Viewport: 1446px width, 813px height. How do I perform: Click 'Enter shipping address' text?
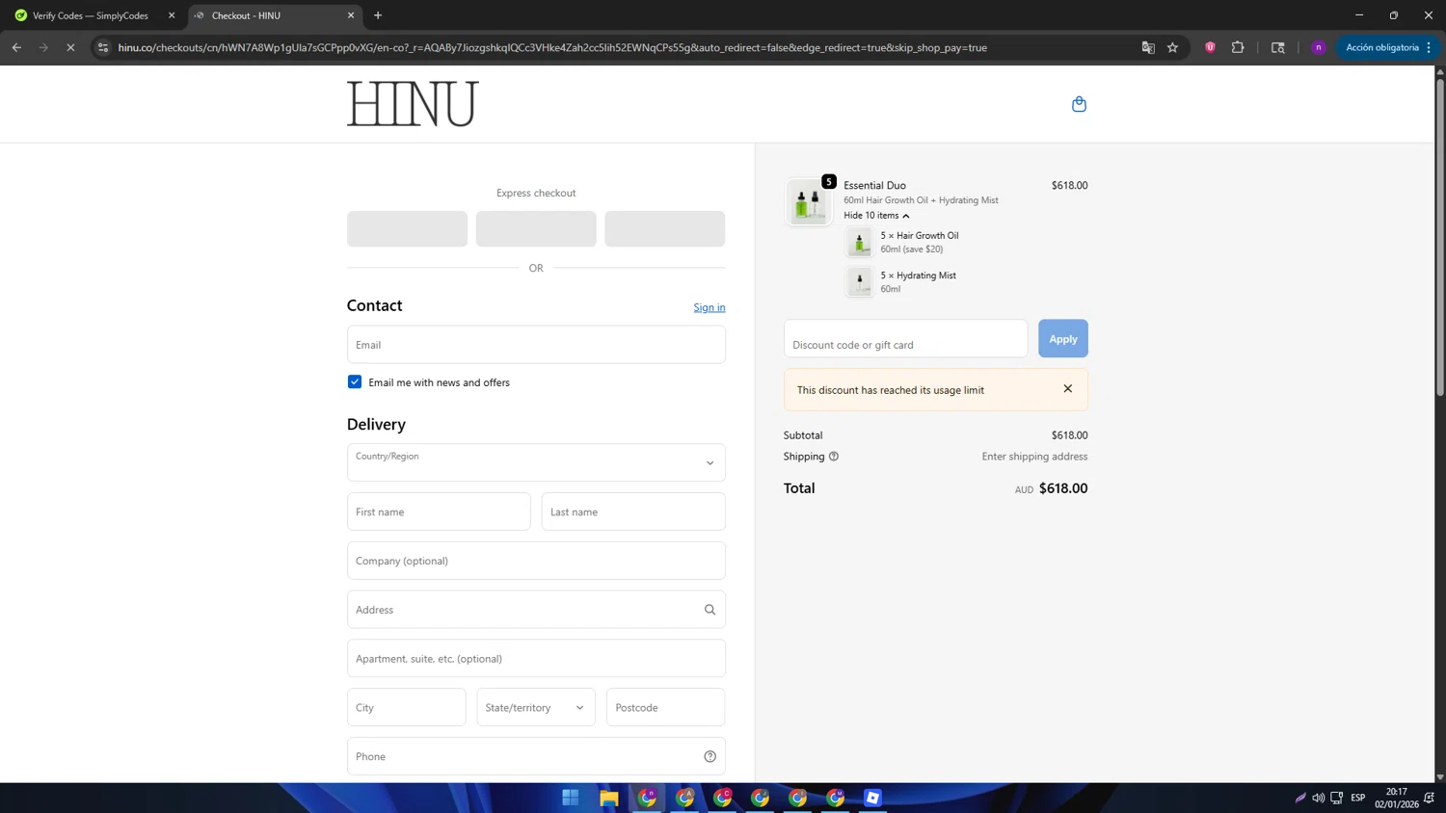point(1034,457)
